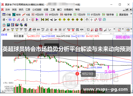
Task: Select the red pencil drawing tool
Action: pos(4,30)
